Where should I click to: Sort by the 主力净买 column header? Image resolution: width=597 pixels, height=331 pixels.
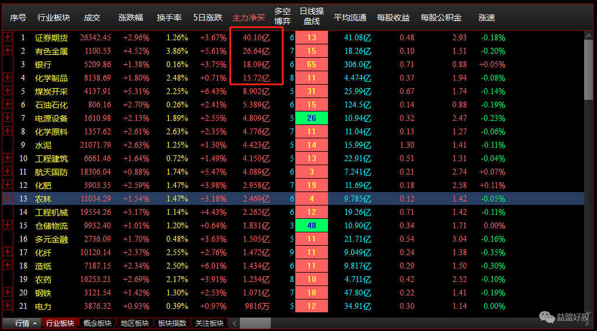[x=249, y=18]
